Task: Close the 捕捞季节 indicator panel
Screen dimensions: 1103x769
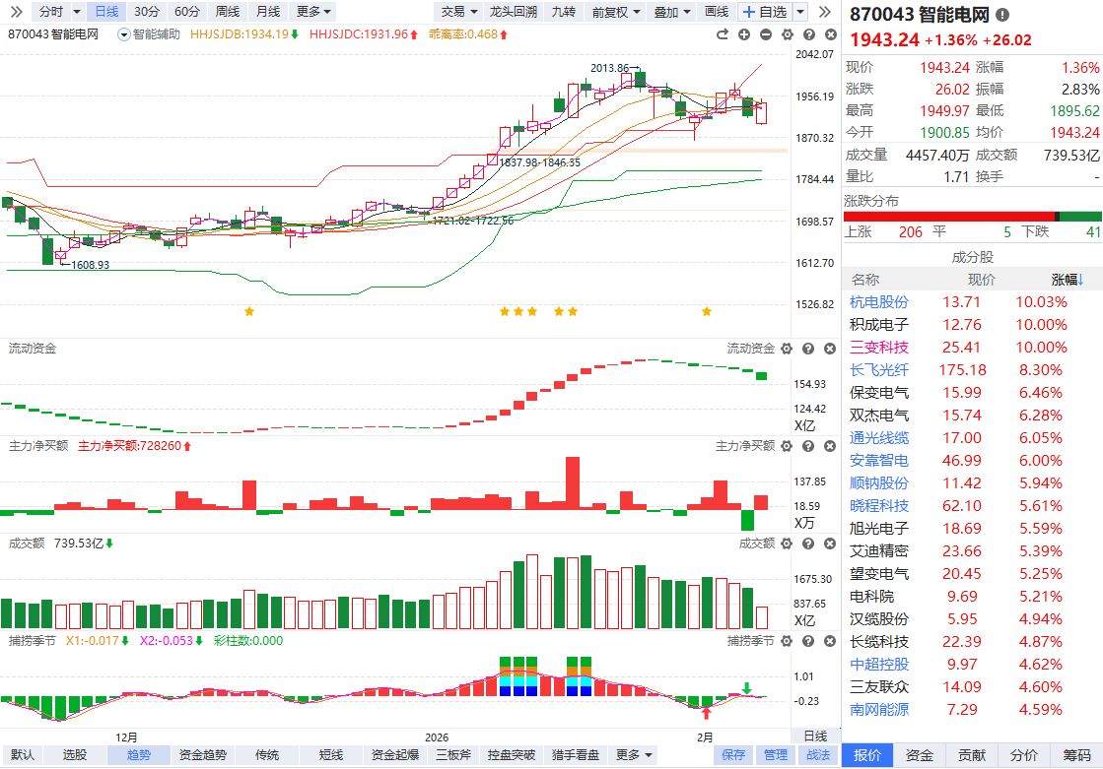Action: point(827,640)
